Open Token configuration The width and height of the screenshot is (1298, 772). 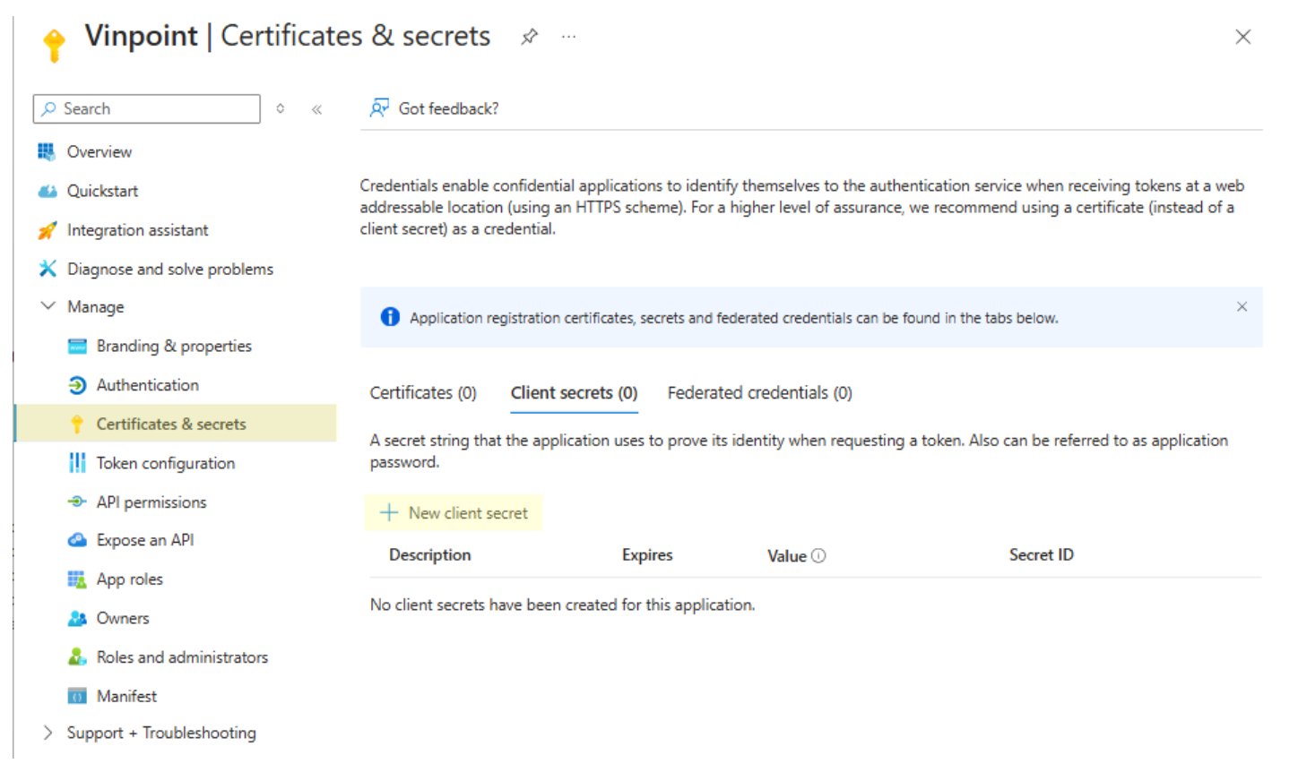coord(166,463)
